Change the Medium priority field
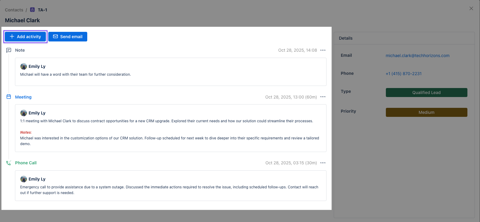This screenshot has width=480, height=222. point(426,112)
